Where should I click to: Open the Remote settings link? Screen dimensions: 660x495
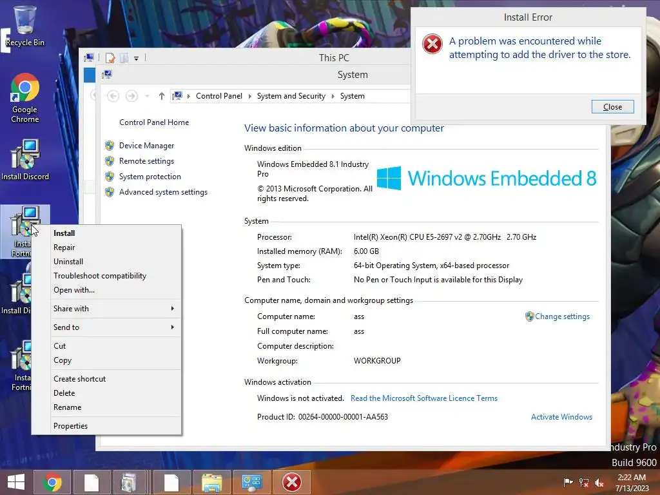(146, 161)
